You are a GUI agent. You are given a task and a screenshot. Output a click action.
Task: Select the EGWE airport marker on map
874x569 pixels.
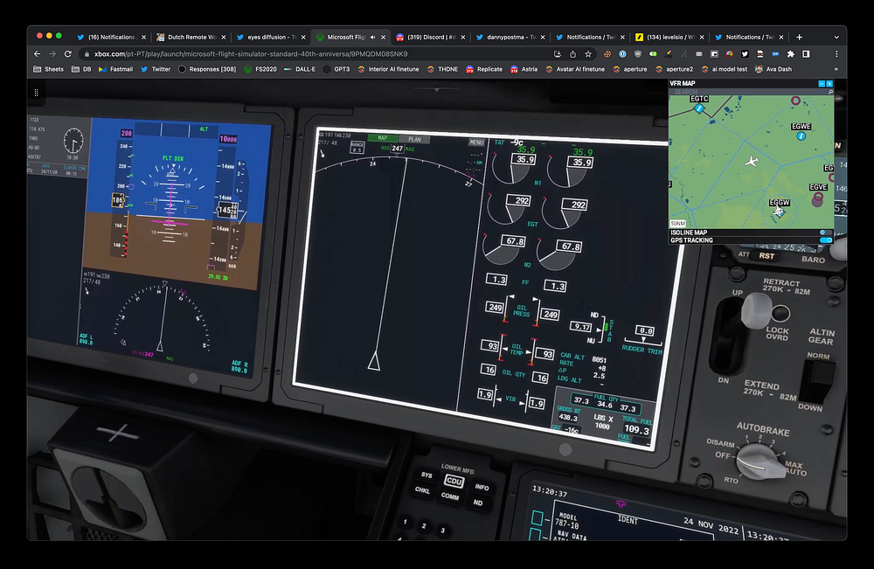click(801, 135)
